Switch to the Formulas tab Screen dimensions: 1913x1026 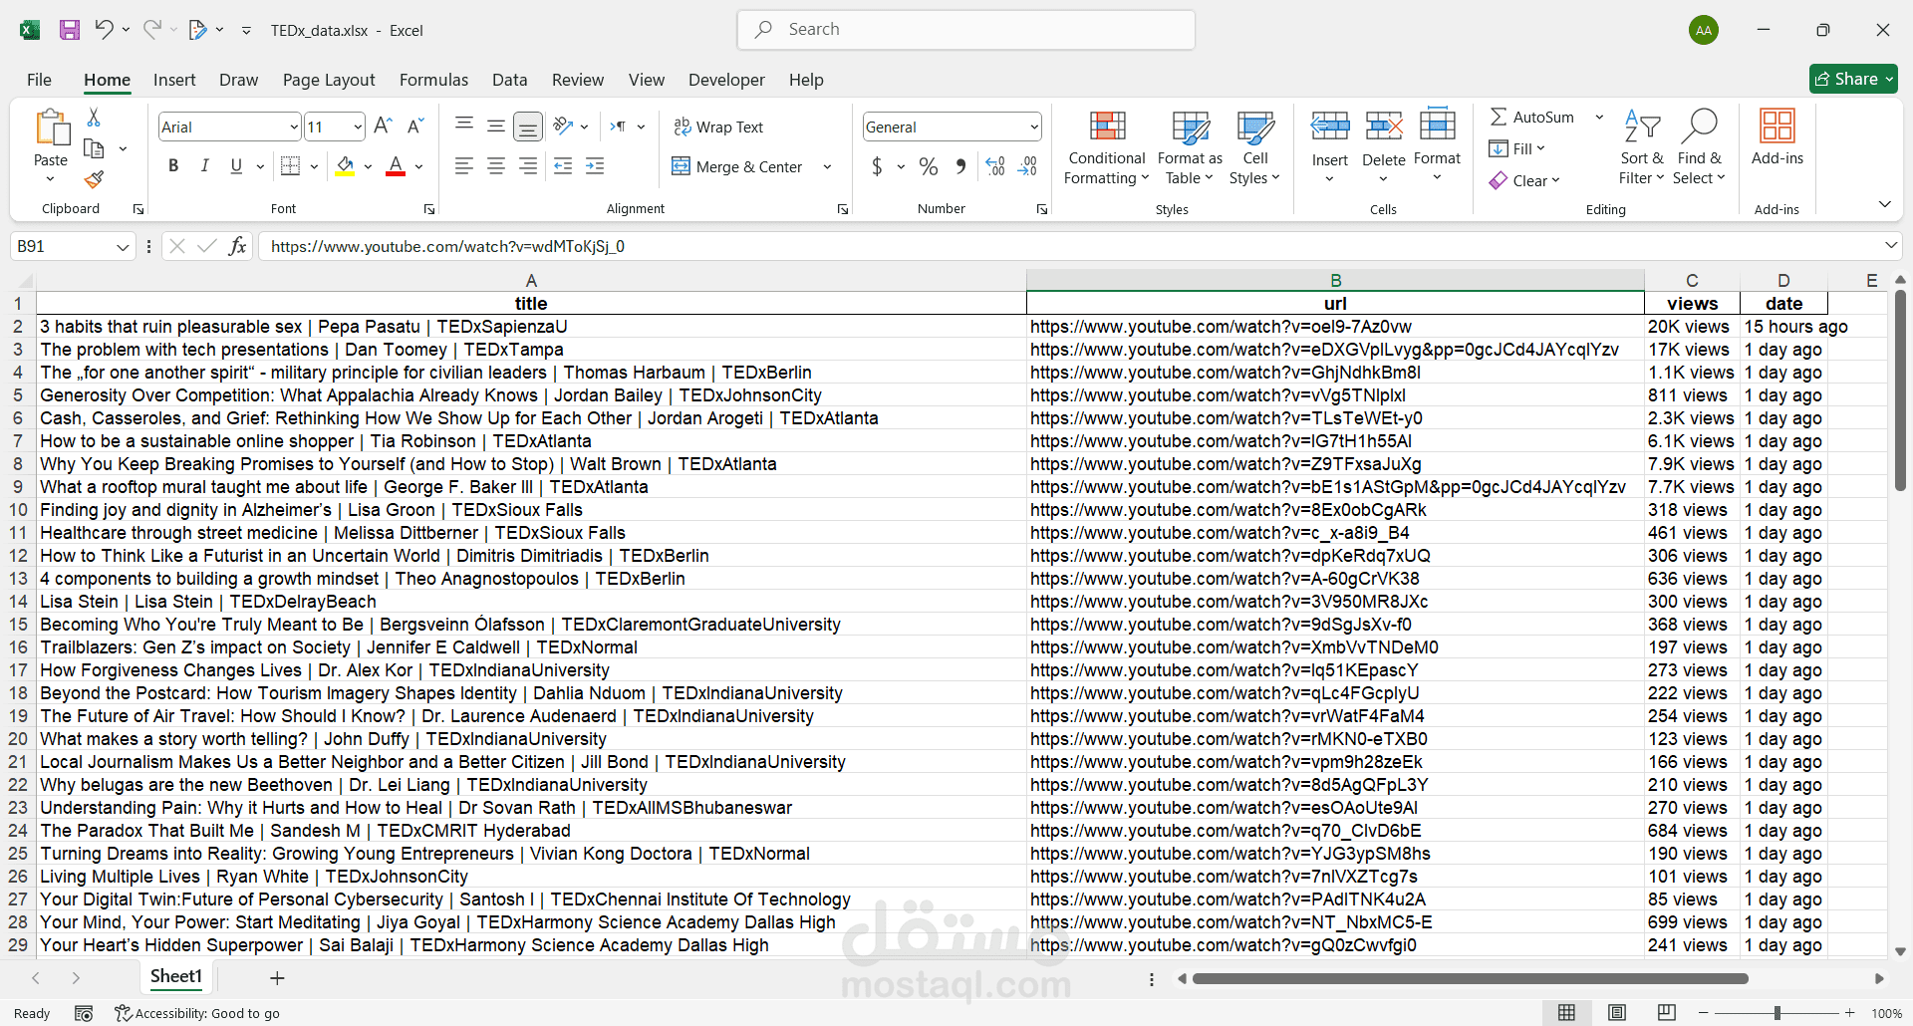coord(433,80)
